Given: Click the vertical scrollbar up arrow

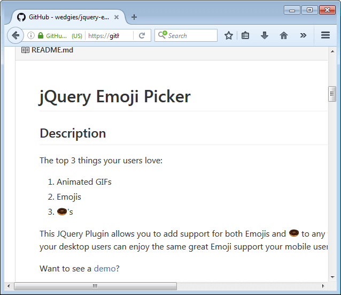Looking at the screenshot, I should coord(332,51).
